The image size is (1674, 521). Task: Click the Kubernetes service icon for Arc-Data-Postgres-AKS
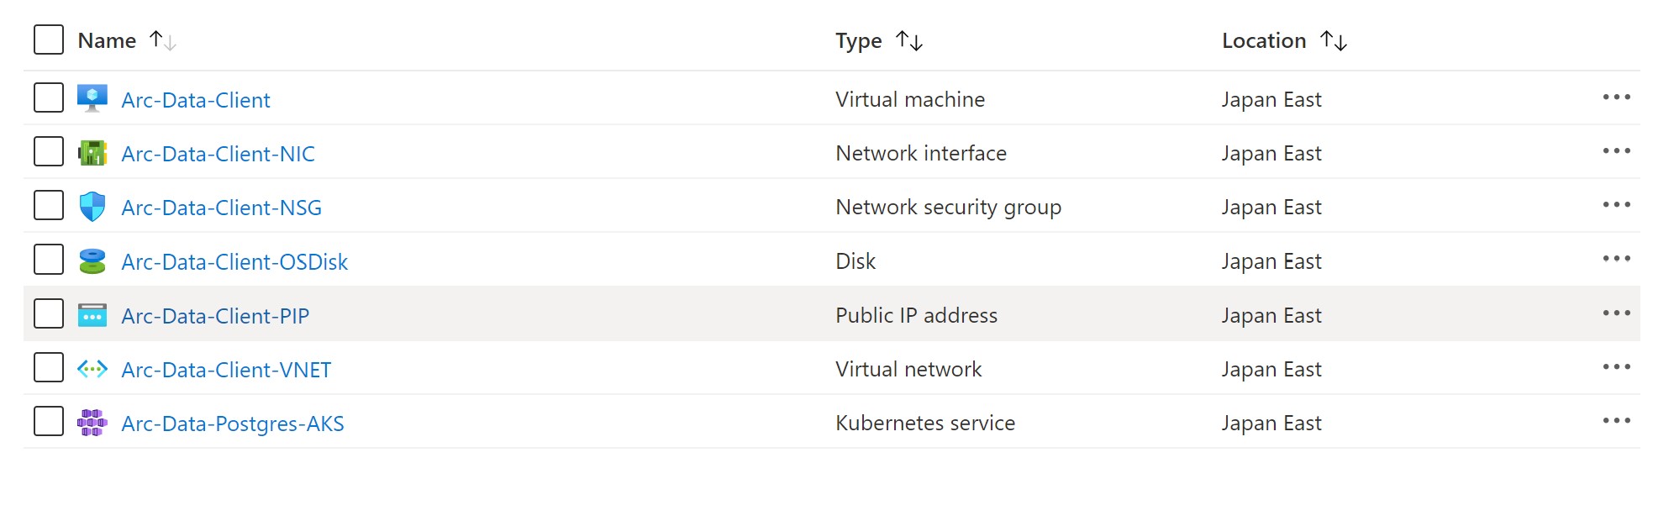click(x=92, y=423)
